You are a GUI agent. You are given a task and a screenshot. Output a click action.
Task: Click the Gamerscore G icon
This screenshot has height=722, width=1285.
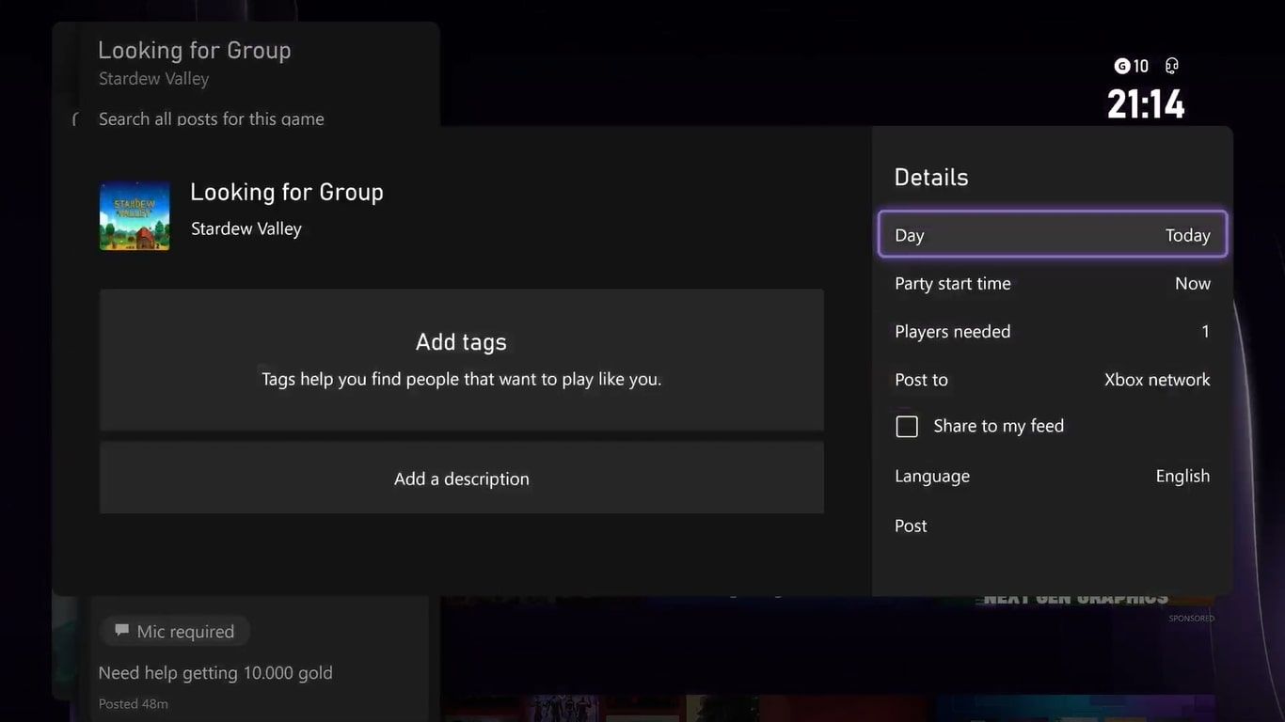[1121, 66]
